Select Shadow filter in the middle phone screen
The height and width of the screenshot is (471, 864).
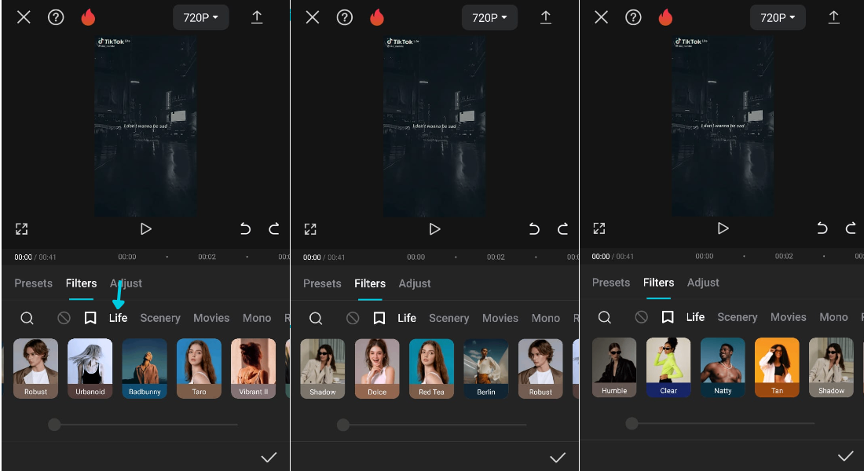click(322, 368)
